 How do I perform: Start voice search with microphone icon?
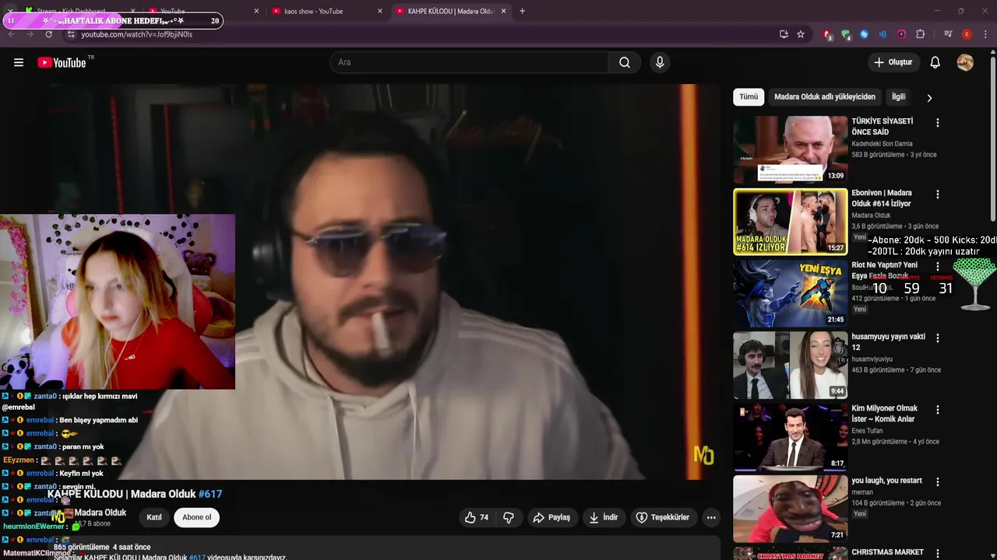[x=660, y=62]
